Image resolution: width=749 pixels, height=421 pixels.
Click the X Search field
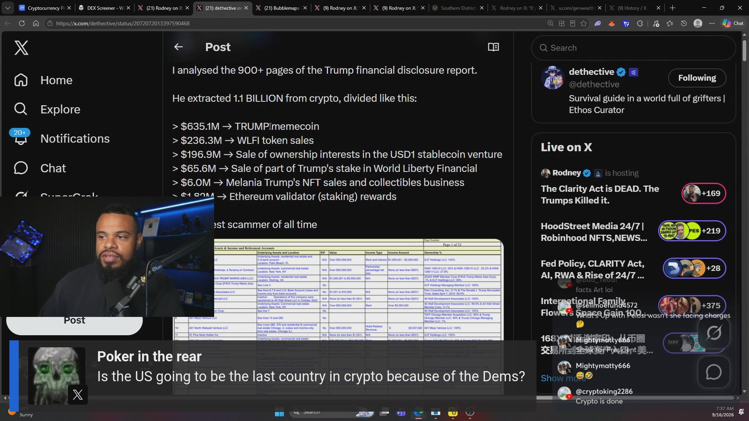pos(633,48)
